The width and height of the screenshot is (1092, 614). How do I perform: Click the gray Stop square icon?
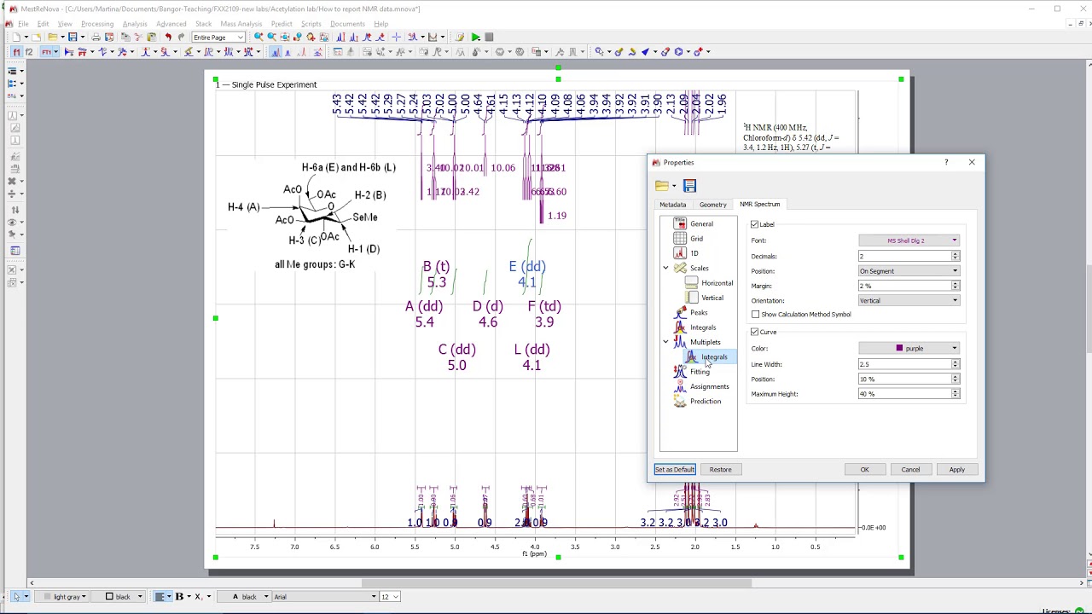[x=489, y=38]
